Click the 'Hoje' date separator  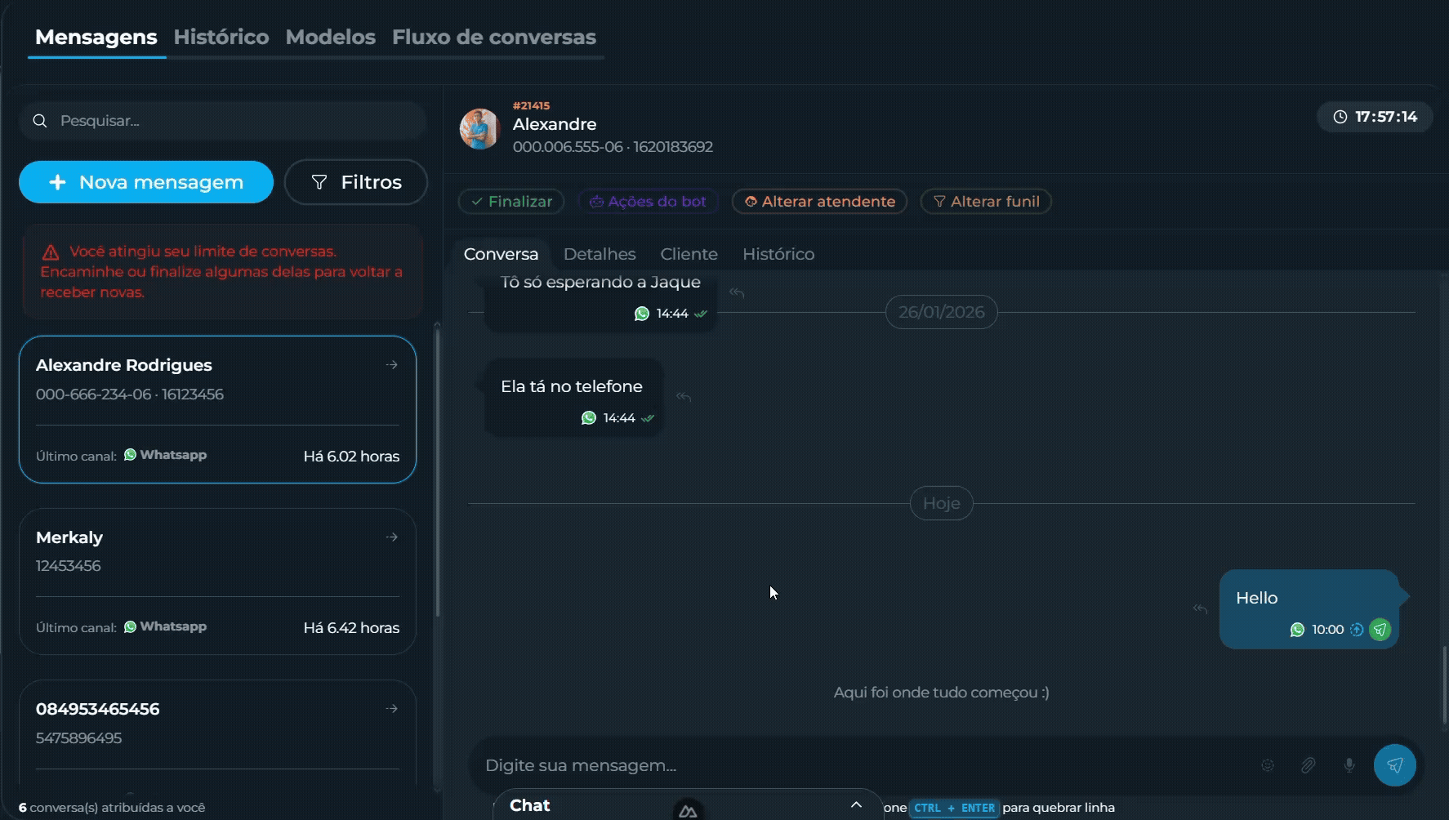[941, 503]
